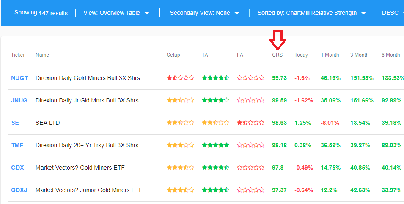Viewport: 404px width, 204px height.
Task: Click JNUG's TA star rating
Action: click(x=215, y=100)
